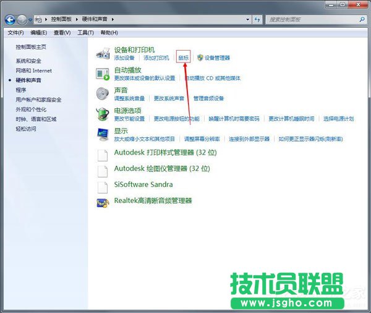Select 外观和个性化 in the sidebar
Viewport: 371px width, 313px height.
coord(31,109)
